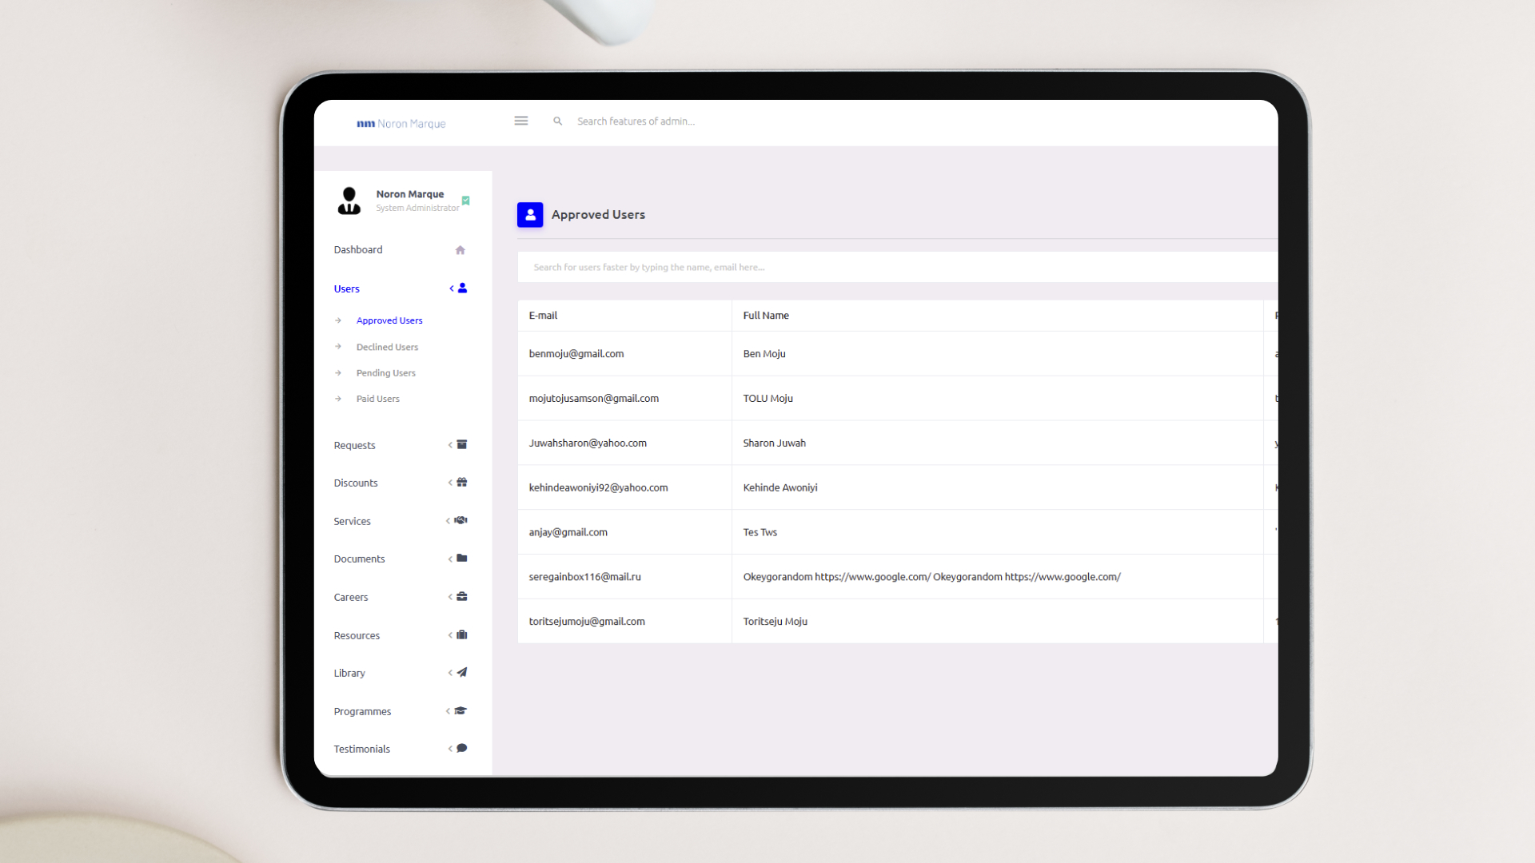Open the Pending Users page

click(x=385, y=373)
